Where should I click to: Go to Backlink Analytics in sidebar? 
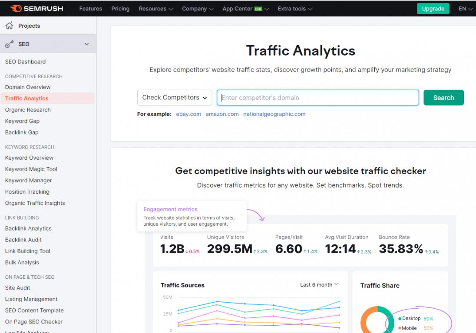(28, 228)
